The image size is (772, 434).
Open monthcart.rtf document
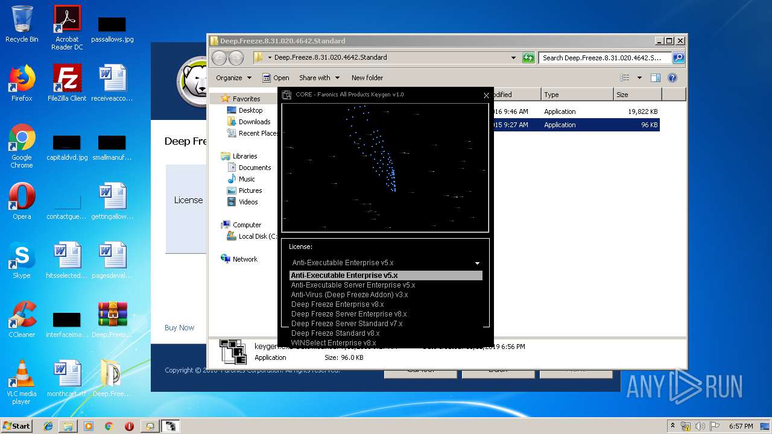67,379
